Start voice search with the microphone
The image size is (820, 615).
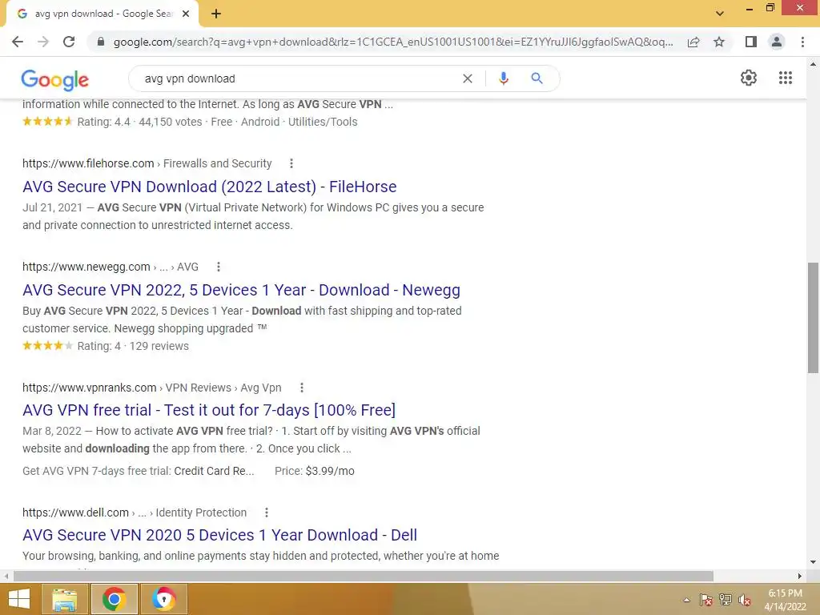[x=504, y=78]
